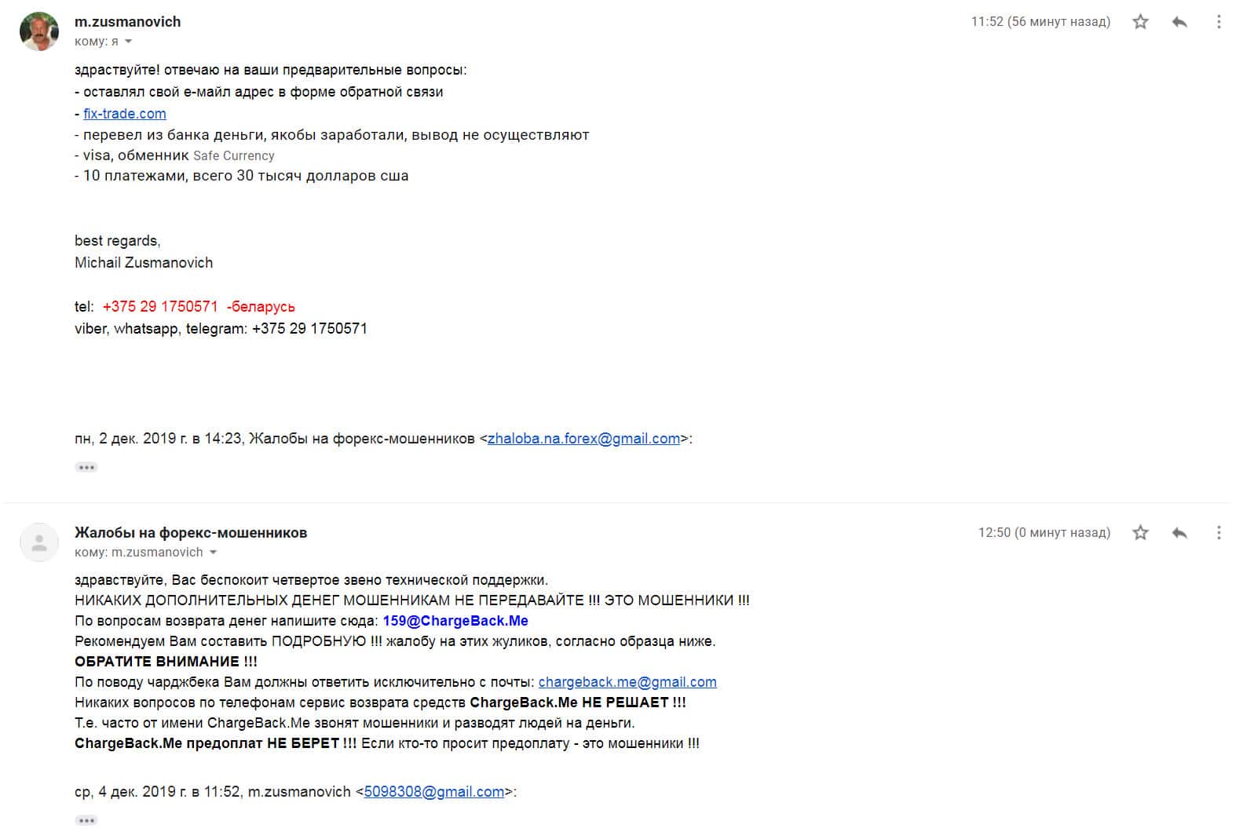The image size is (1243, 832).
Task: Reply to the m.zusmanovich message
Action: [x=1179, y=22]
